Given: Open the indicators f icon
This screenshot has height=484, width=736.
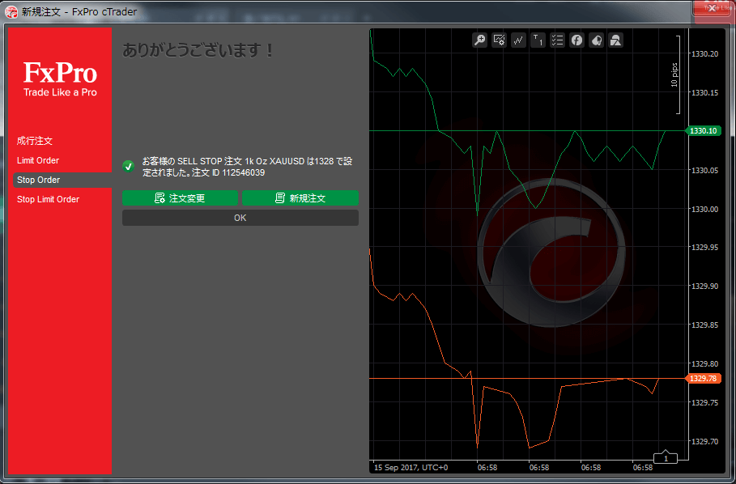Looking at the screenshot, I should [x=576, y=40].
